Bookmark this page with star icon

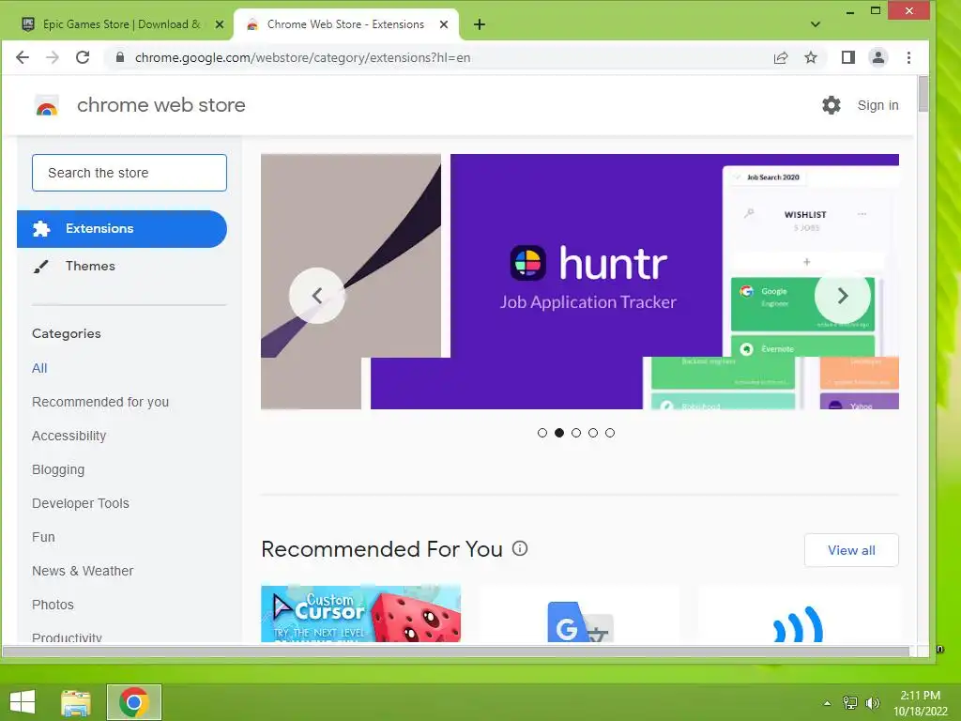pos(811,57)
